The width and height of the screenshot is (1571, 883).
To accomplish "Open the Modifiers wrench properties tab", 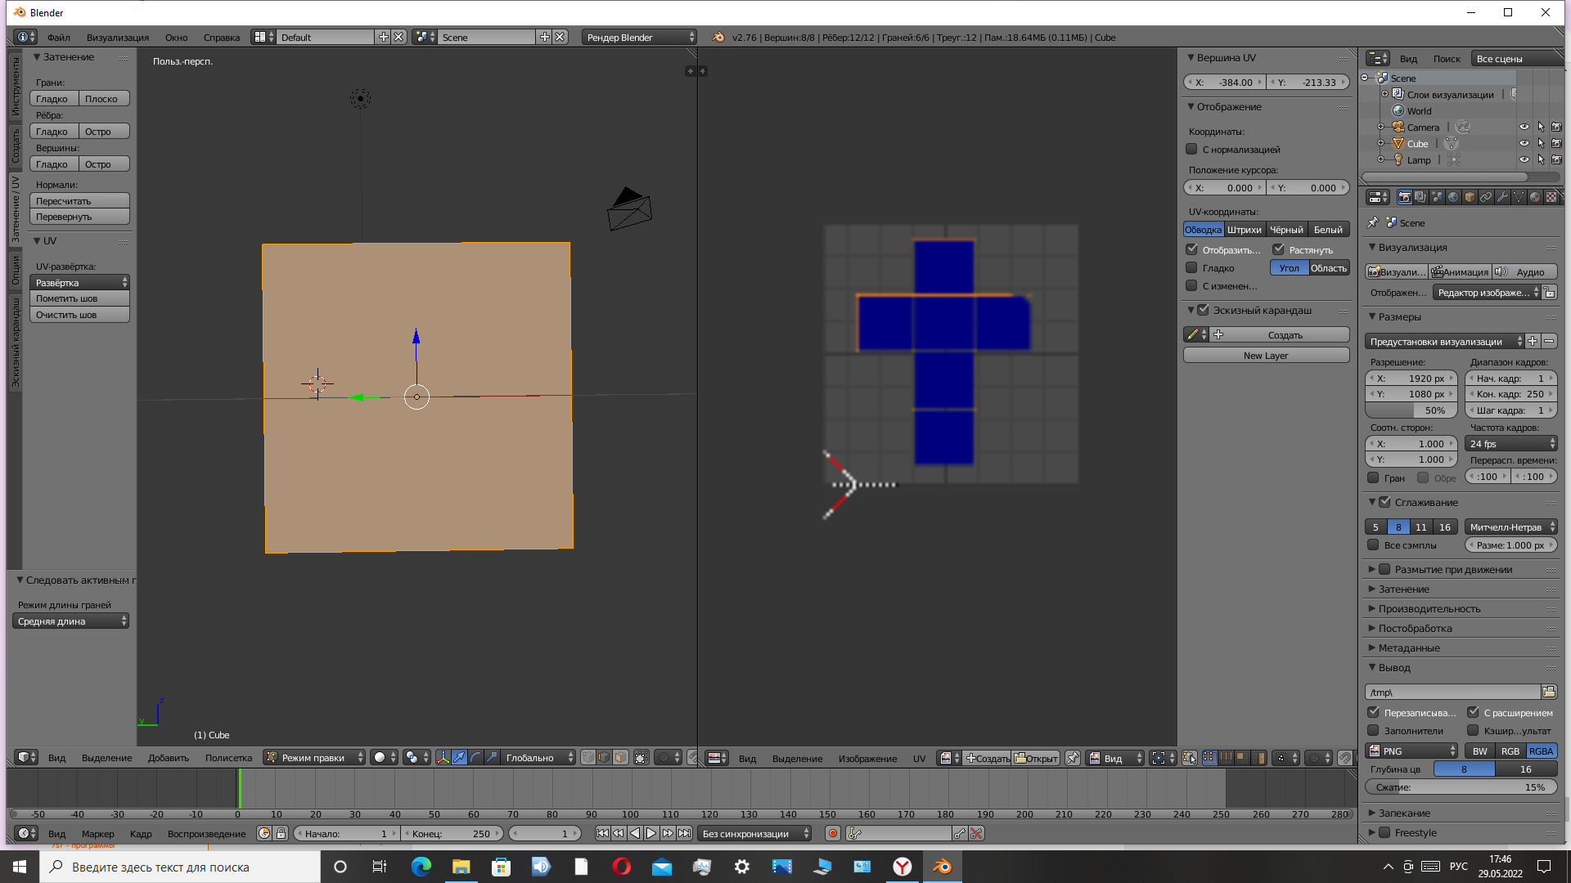I will [x=1502, y=197].
